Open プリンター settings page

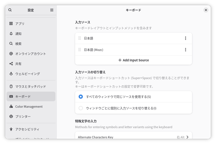tap(31, 116)
